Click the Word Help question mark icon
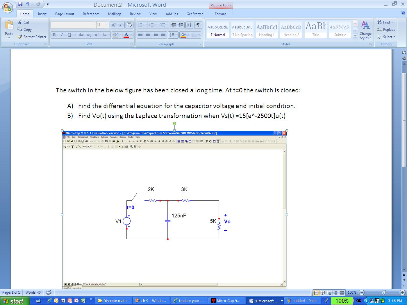 pos(403,13)
